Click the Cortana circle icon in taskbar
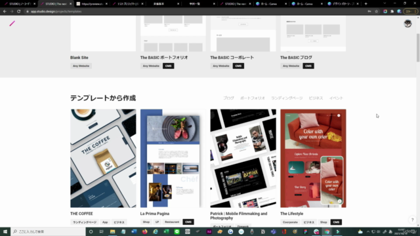Screen dimensions: 420x236 pos(91,231)
